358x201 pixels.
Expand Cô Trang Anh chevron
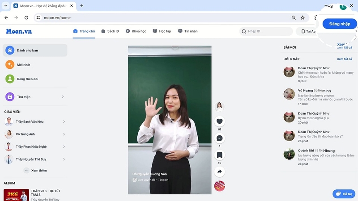click(64, 134)
